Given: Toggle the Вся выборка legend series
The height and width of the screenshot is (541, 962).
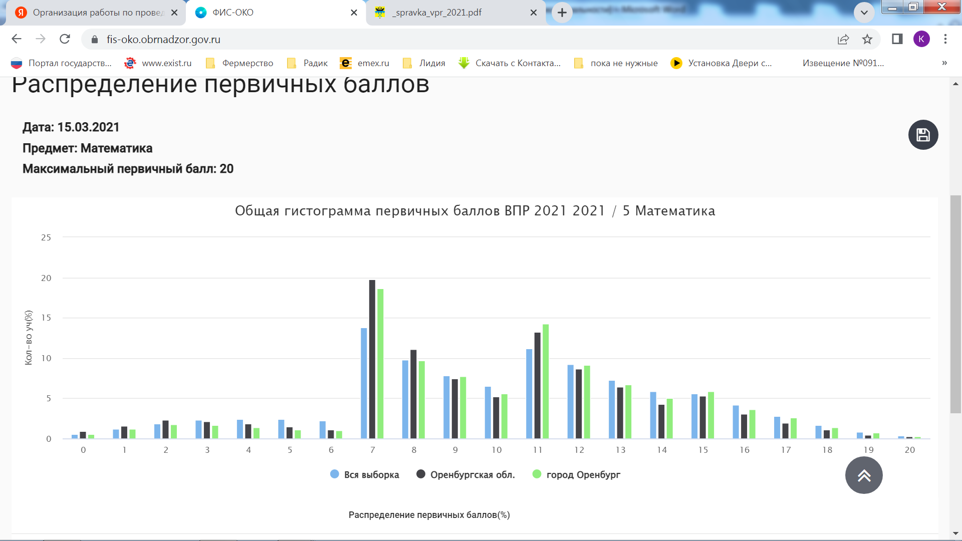Looking at the screenshot, I should [365, 474].
